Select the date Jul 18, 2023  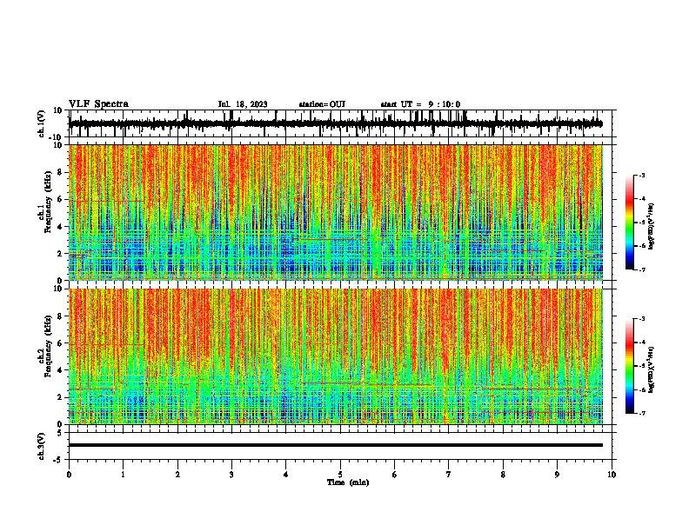[x=243, y=104]
